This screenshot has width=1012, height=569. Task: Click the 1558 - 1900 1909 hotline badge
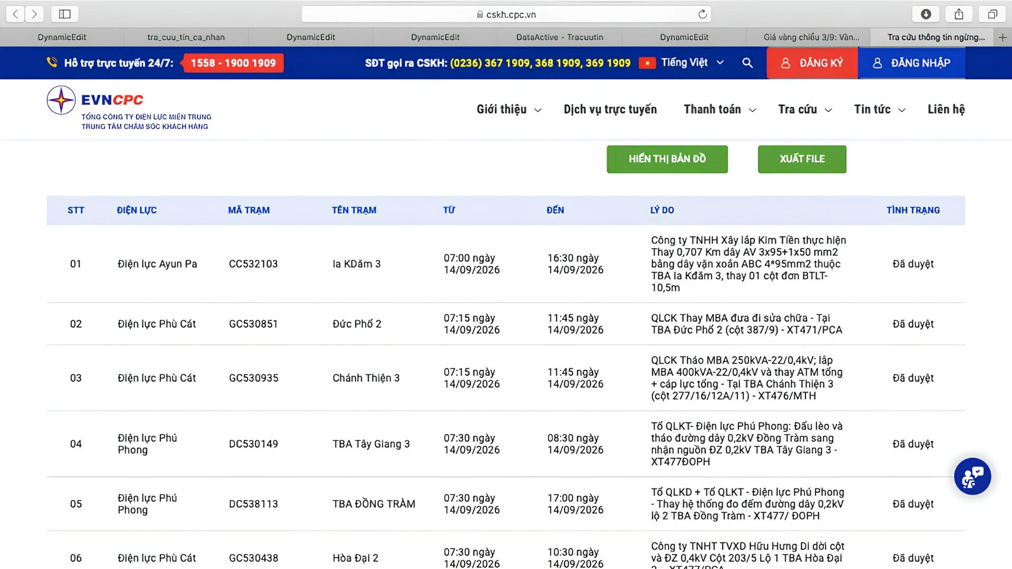click(x=232, y=63)
